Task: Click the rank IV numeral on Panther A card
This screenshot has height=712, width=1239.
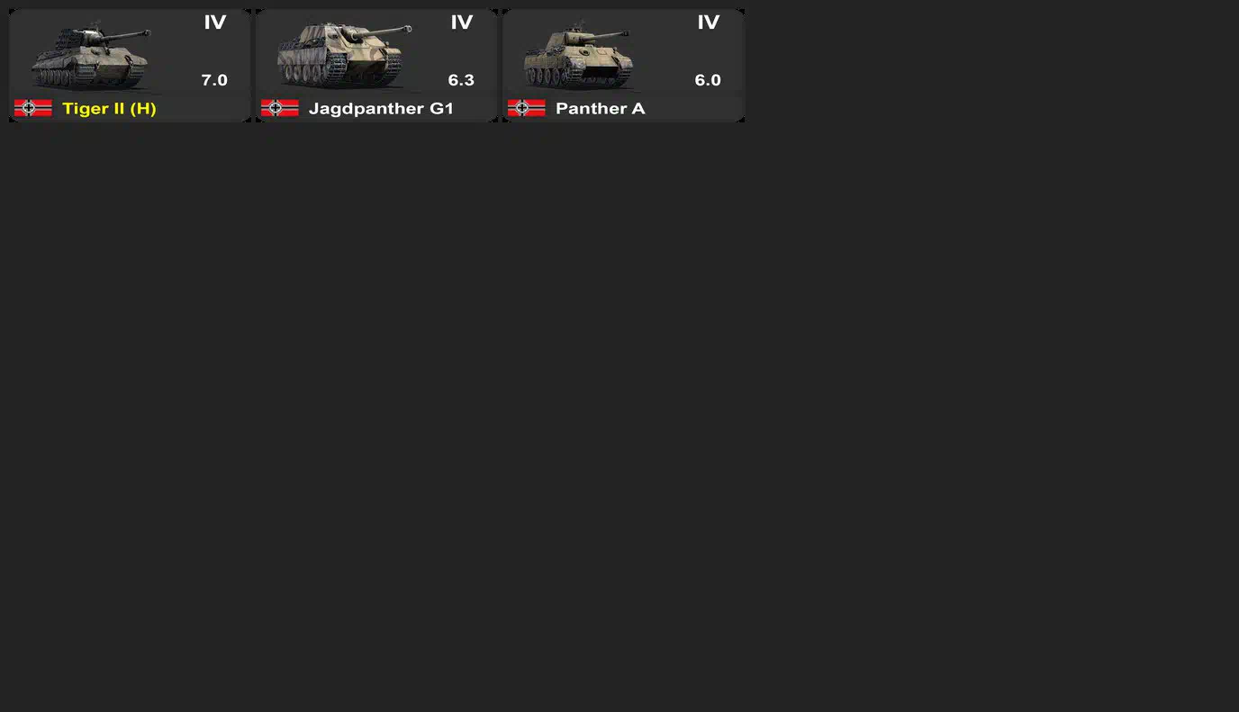Action: click(x=708, y=23)
